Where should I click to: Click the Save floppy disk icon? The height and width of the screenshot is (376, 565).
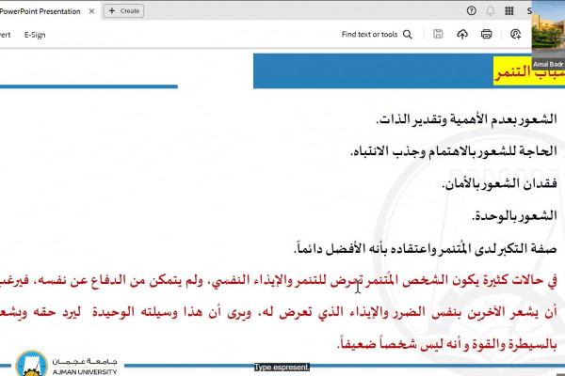coord(438,35)
